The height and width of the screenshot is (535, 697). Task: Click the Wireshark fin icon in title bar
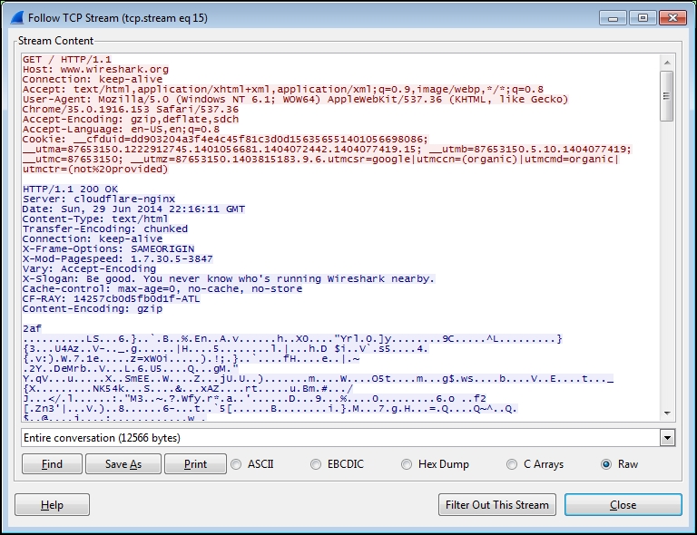17,18
